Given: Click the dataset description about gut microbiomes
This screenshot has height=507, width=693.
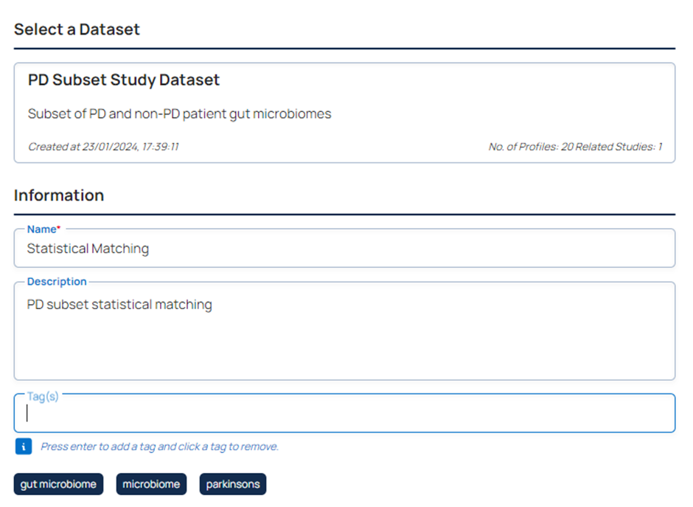Looking at the screenshot, I should pos(179,114).
